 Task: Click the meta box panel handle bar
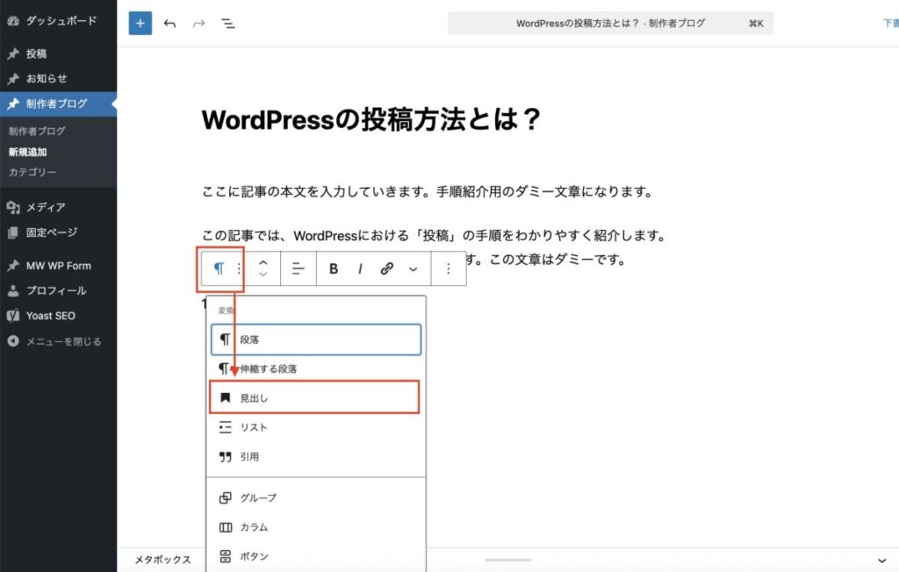(x=508, y=560)
